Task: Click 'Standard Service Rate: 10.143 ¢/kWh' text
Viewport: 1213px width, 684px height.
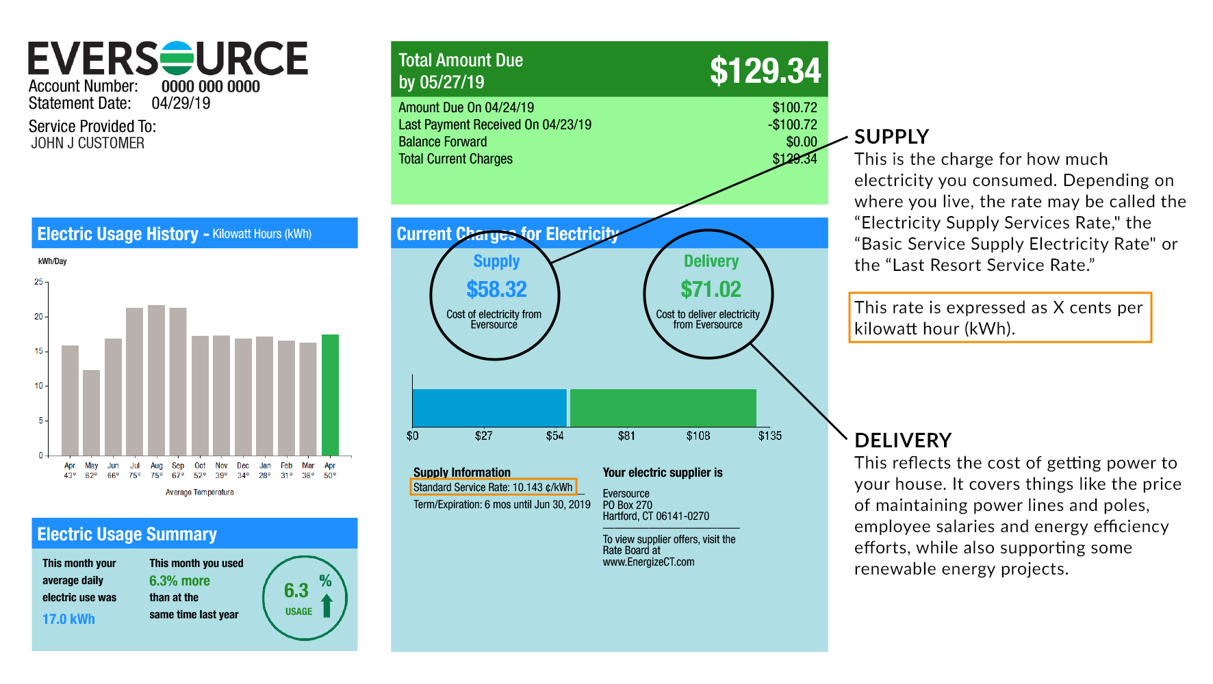Action: click(493, 487)
